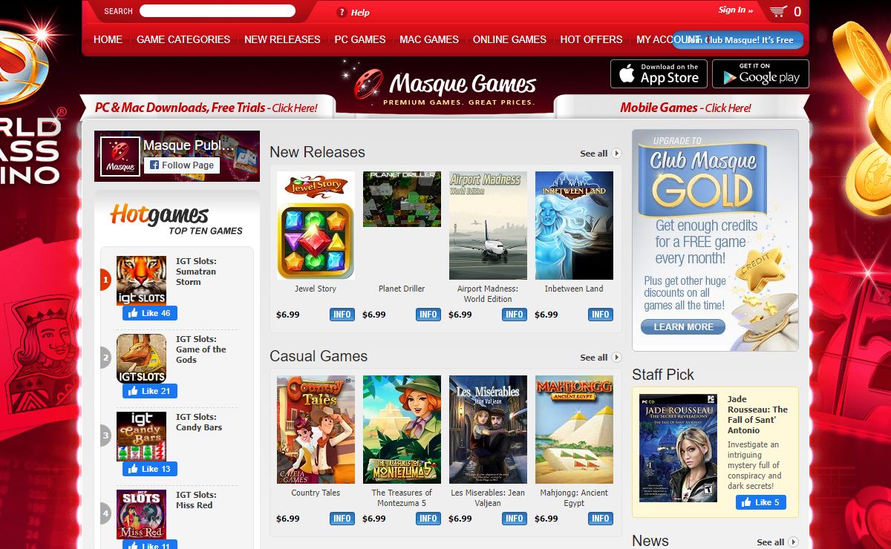Click INFO button for Mahjongg Ancient Egypt
Image resolution: width=891 pixels, height=549 pixels.
601,519
